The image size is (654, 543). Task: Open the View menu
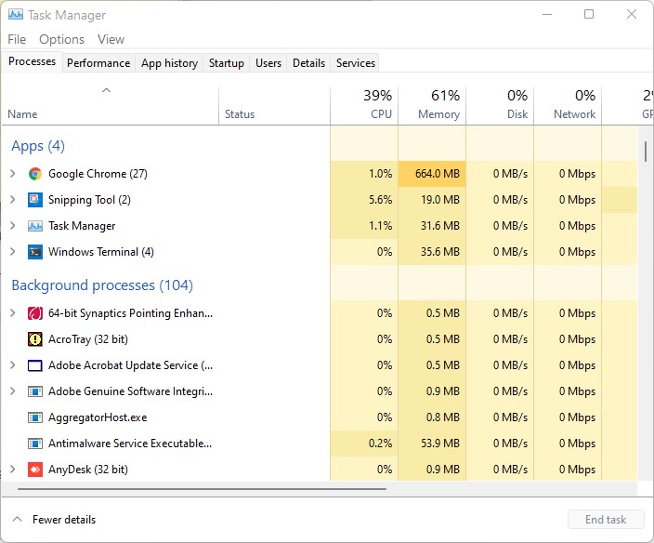click(111, 39)
